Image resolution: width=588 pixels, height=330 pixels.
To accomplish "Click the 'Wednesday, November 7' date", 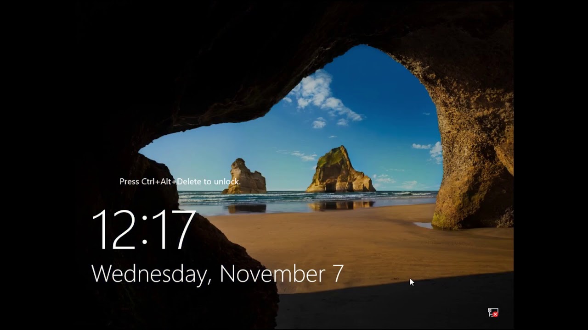I will pyautogui.click(x=218, y=274).
